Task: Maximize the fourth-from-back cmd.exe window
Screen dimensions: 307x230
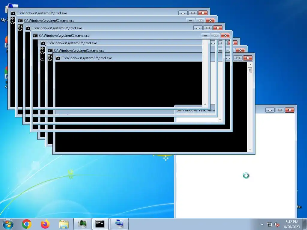Action: (215, 35)
